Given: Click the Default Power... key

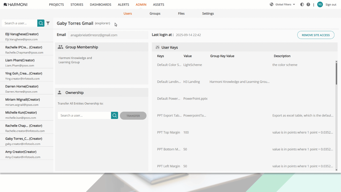Looking at the screenshot, I should tap(169, 98).
